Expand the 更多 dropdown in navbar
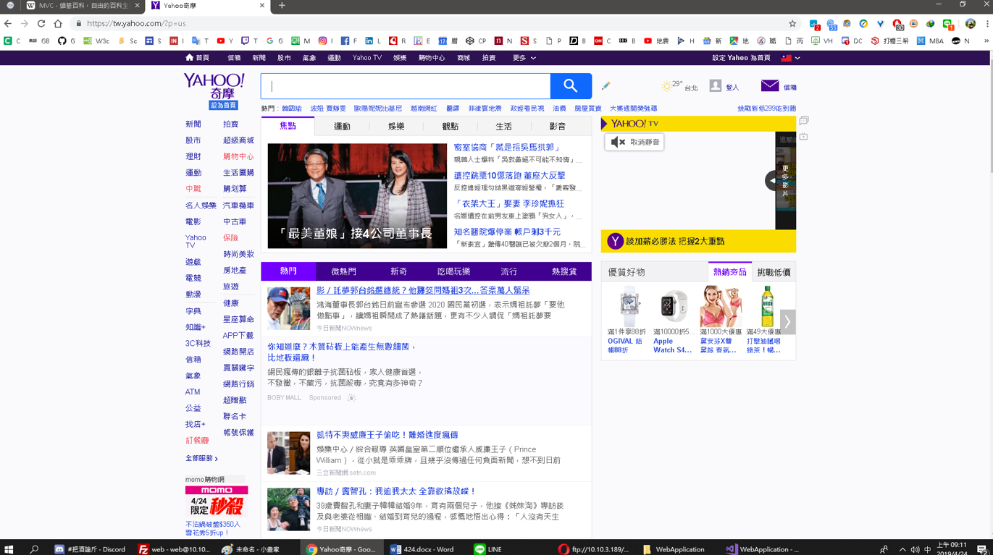Screen dimensions: 993x555 click(524, 57)
